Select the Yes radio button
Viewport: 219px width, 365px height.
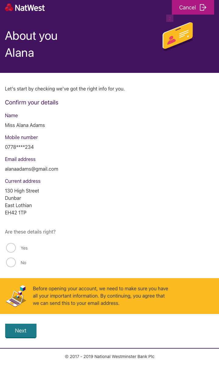point(11,248)
